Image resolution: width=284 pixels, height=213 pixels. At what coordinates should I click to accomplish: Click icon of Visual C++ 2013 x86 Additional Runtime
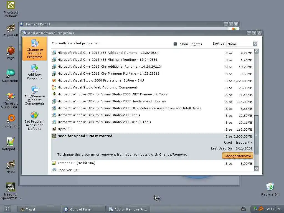[54, 53]
